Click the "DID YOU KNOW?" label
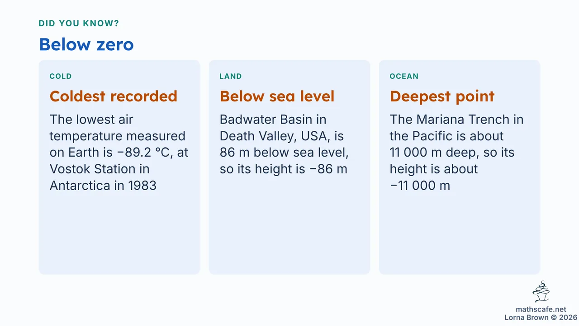Viewport: 579px width, 326px height. (x=79, y=24)
